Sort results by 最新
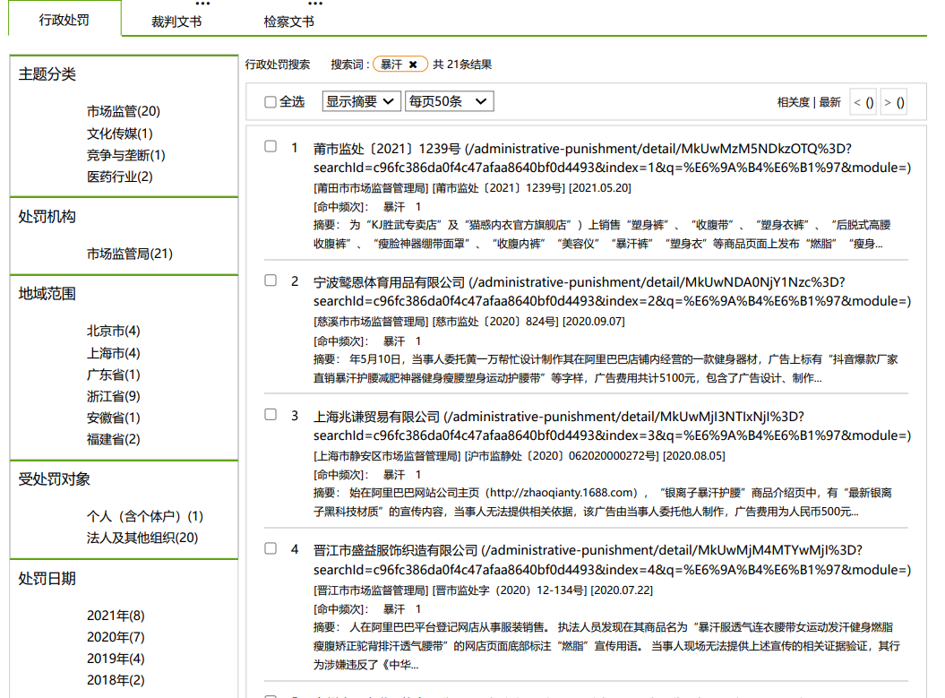Screen dimensions: 945x698 pyautogui.click(x=830, y=102)
